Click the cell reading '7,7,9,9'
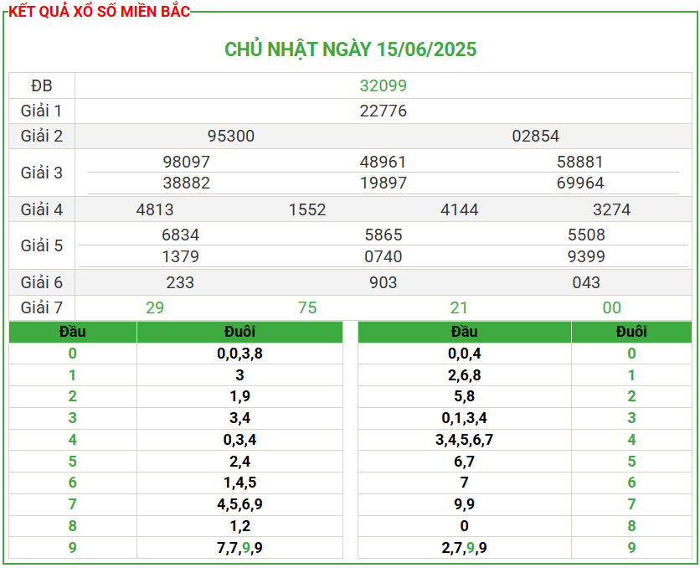The height and width of the screenshot is (568, 700). (x=239, y=547)
